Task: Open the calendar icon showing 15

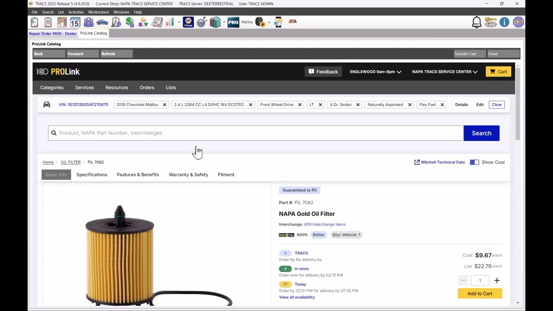Action: pos(75,22)
